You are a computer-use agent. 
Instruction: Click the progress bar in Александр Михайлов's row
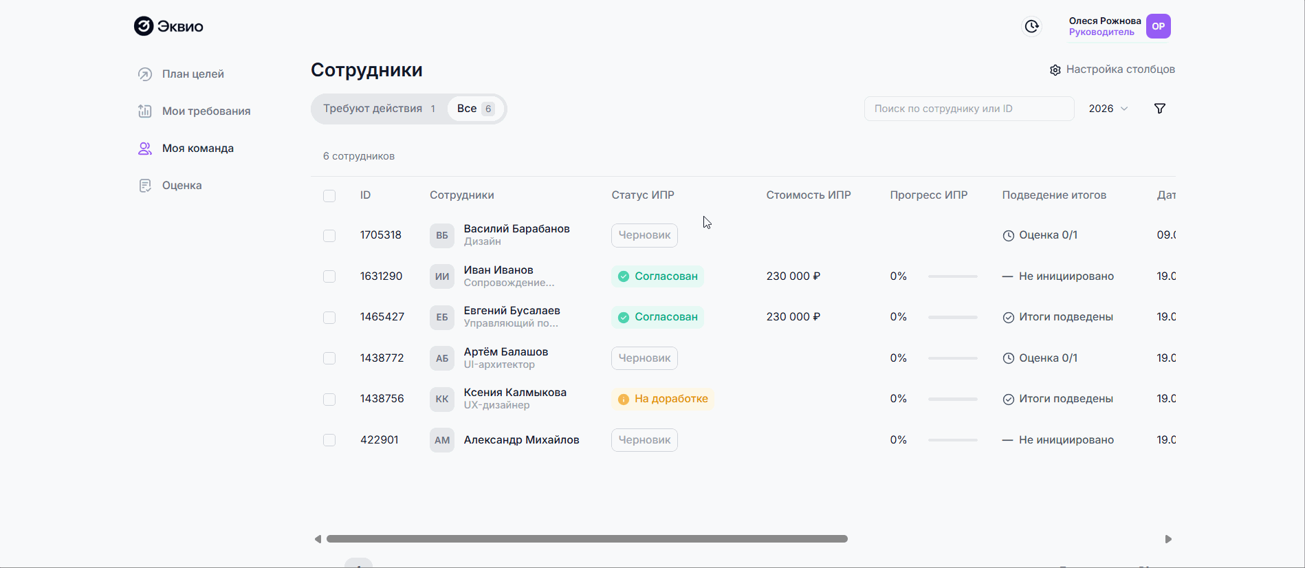click(x=953, y=440)
